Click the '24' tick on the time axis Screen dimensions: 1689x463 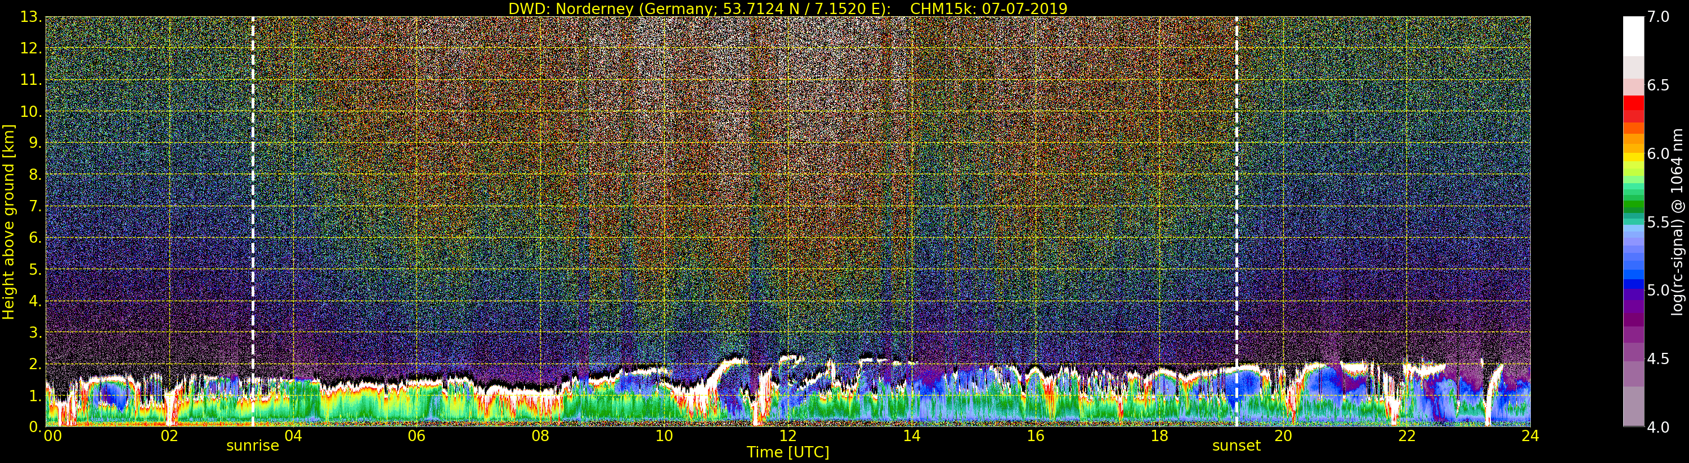click(x=1530, y=436)
